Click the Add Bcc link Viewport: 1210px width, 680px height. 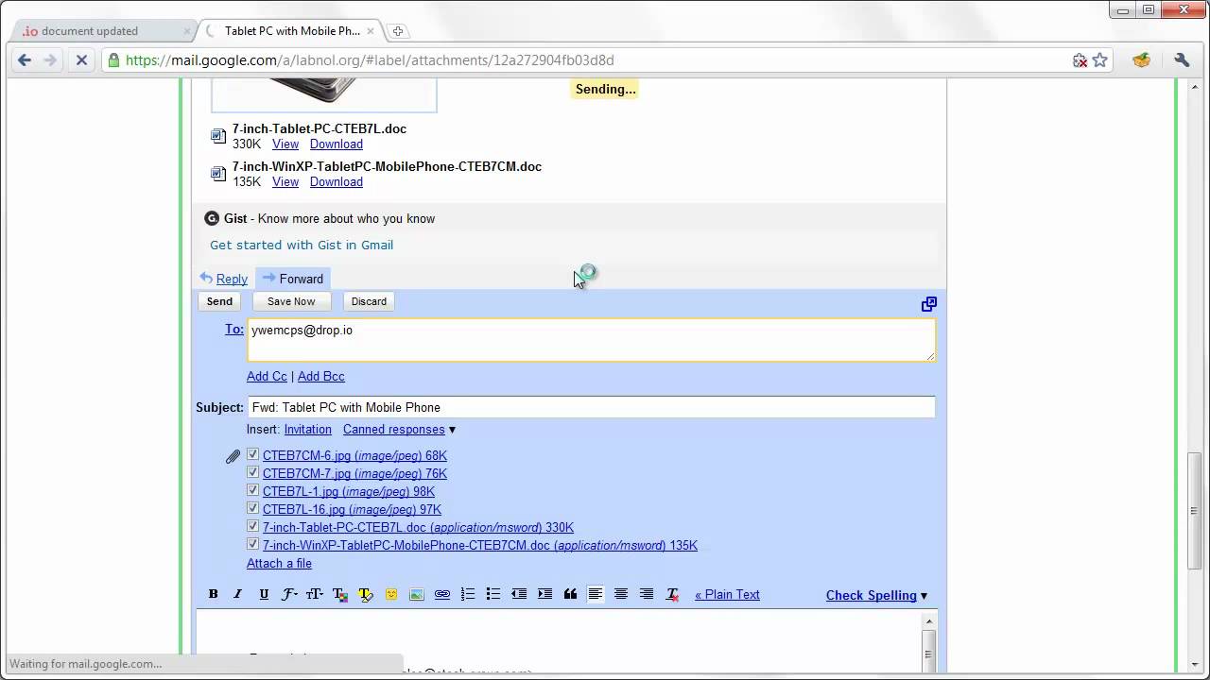pos(321,376)
